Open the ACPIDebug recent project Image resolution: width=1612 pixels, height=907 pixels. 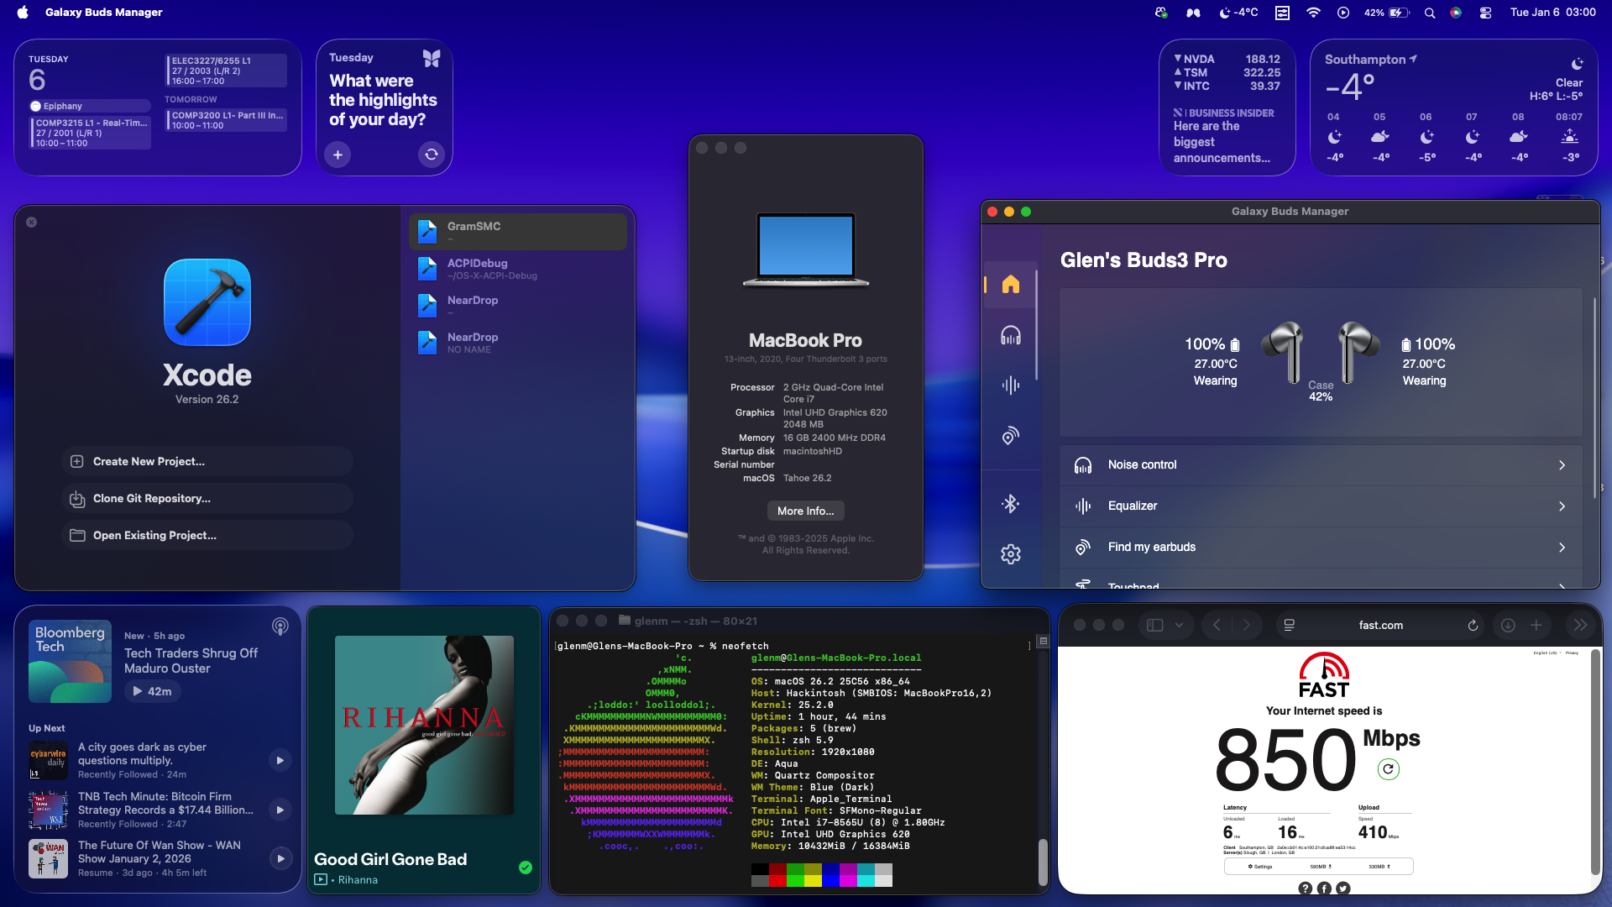(518, 269)
